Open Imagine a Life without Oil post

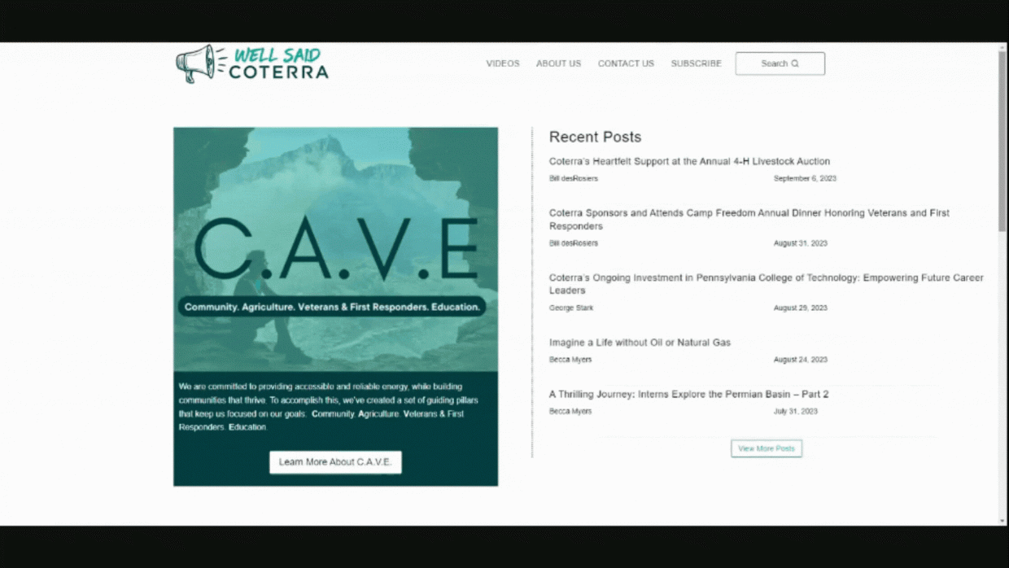pos(640,343)
